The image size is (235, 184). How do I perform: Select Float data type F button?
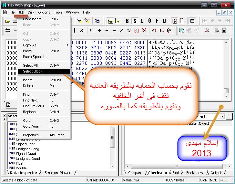157,21
